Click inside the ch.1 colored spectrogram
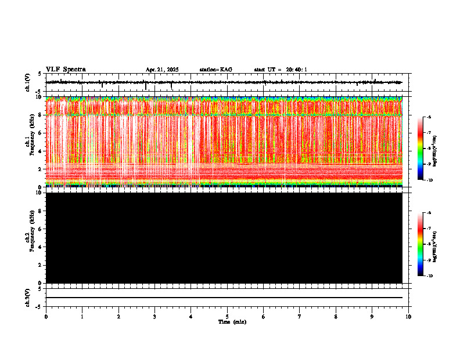The height and width of the screenshot is (355, 460). (224, 142)
